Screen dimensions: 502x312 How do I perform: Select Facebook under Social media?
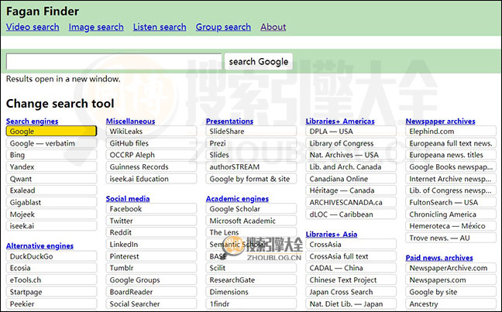[x=151, y=208]
